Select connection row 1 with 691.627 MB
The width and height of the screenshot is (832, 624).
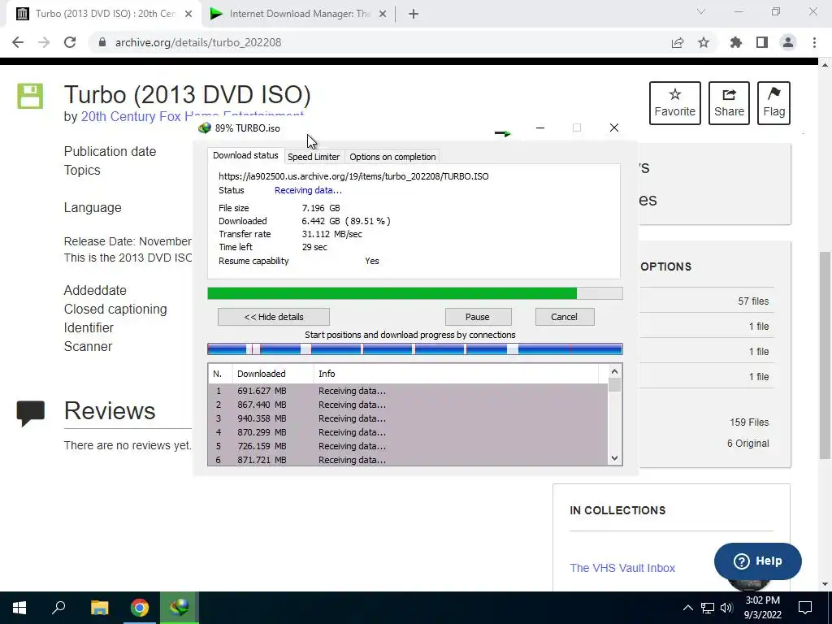408,391
